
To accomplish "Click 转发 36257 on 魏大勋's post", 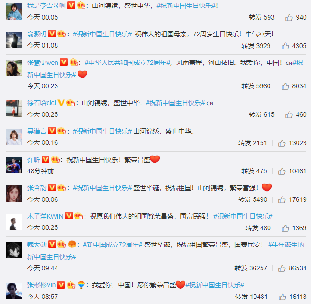I will pyautogui.click(x=251, y=268).
